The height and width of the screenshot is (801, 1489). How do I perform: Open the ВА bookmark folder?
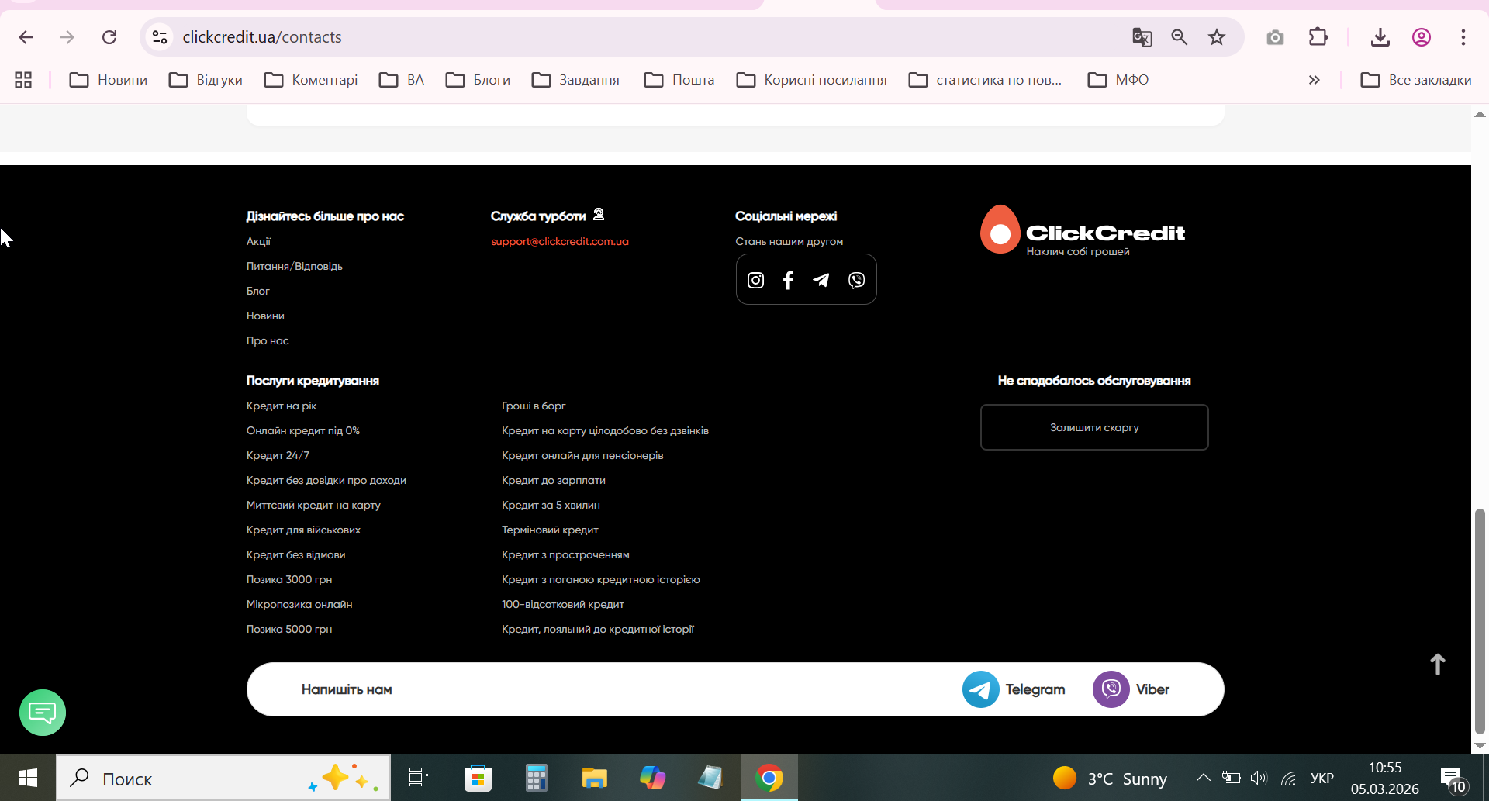coord(402,80)
